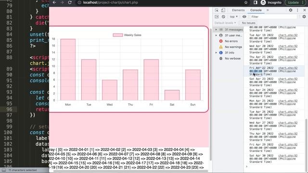The height and width of the screenshot is (173, 308).
Task: Click the console vertical scrollbar
Action: (x=306, y=141)
